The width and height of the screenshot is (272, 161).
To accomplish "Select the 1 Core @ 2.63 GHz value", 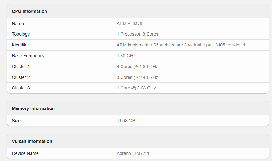I will coord(136,88).
